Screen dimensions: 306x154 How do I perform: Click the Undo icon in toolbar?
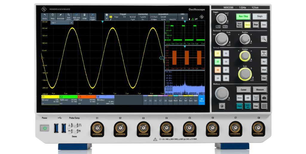45,16
